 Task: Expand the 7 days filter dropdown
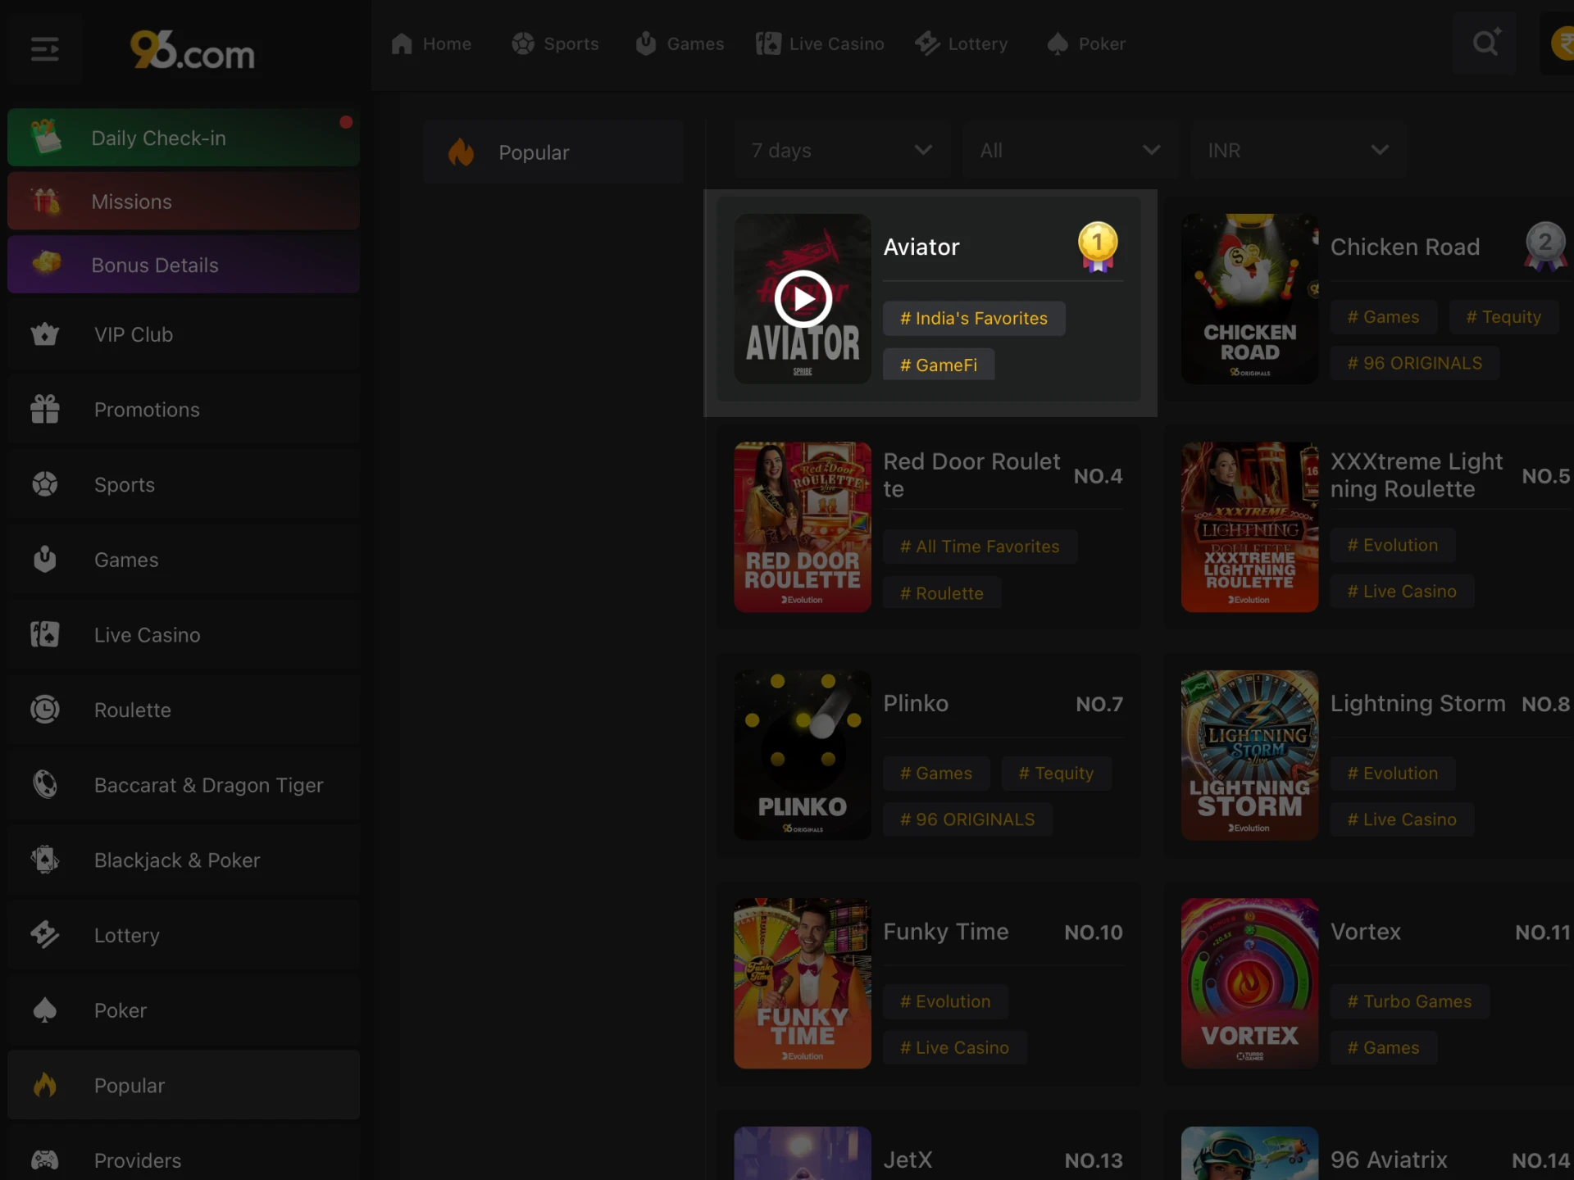[x=839, y=150]
